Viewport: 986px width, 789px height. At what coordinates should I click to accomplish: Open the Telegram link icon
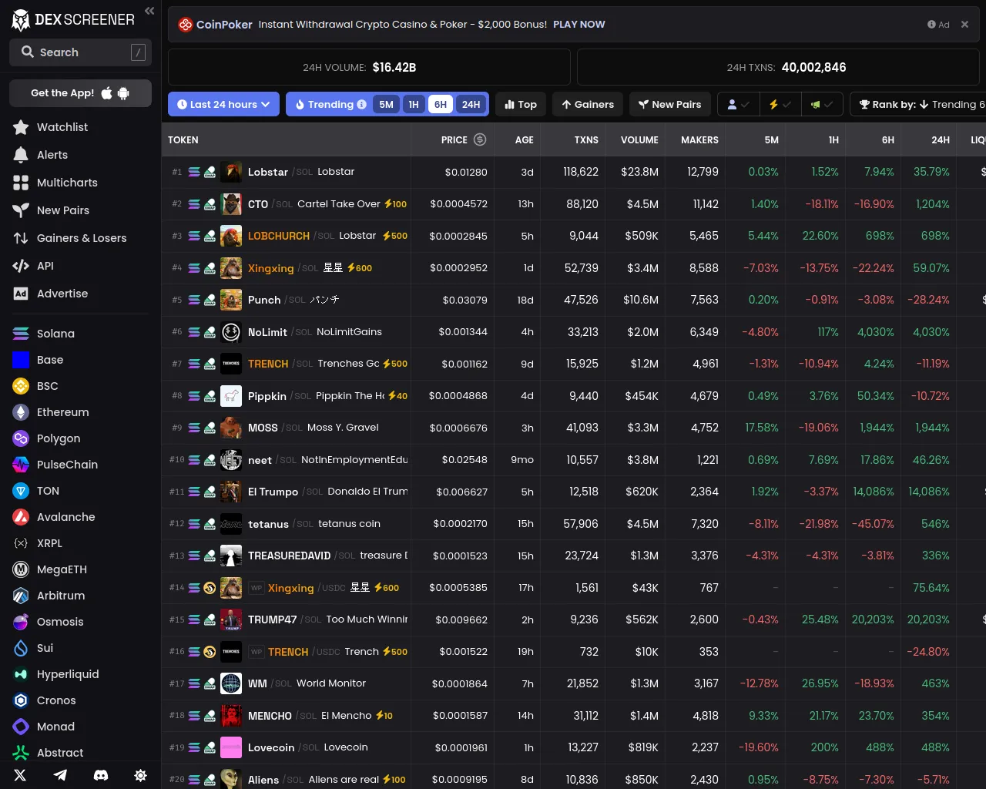(60, 775)
